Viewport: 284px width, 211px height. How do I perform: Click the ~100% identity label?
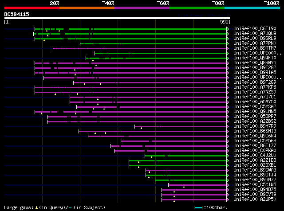tap(272, 3)
